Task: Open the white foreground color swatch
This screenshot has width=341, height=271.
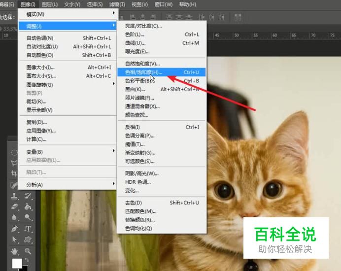Action: (17, 264)
